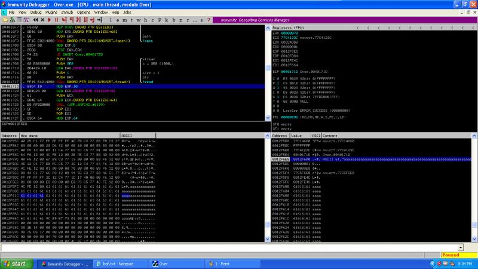Click the stack pane scrollbar thumb

pyautogui.click(x=474, y=225)
